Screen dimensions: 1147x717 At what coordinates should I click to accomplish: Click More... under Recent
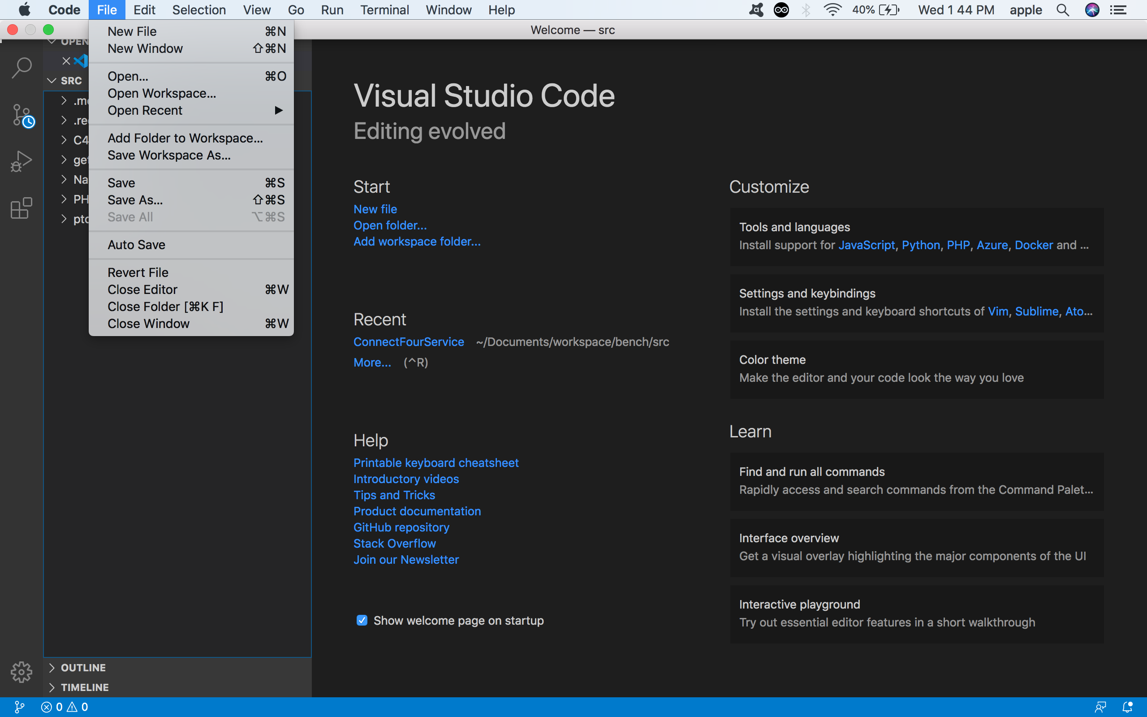(x=372, y=362)
